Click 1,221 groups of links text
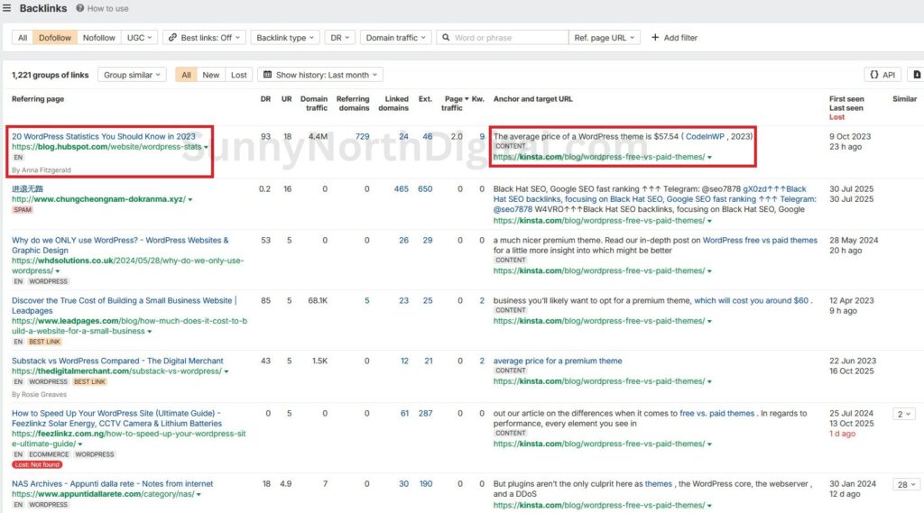The image size is (924, 513). 51,75
